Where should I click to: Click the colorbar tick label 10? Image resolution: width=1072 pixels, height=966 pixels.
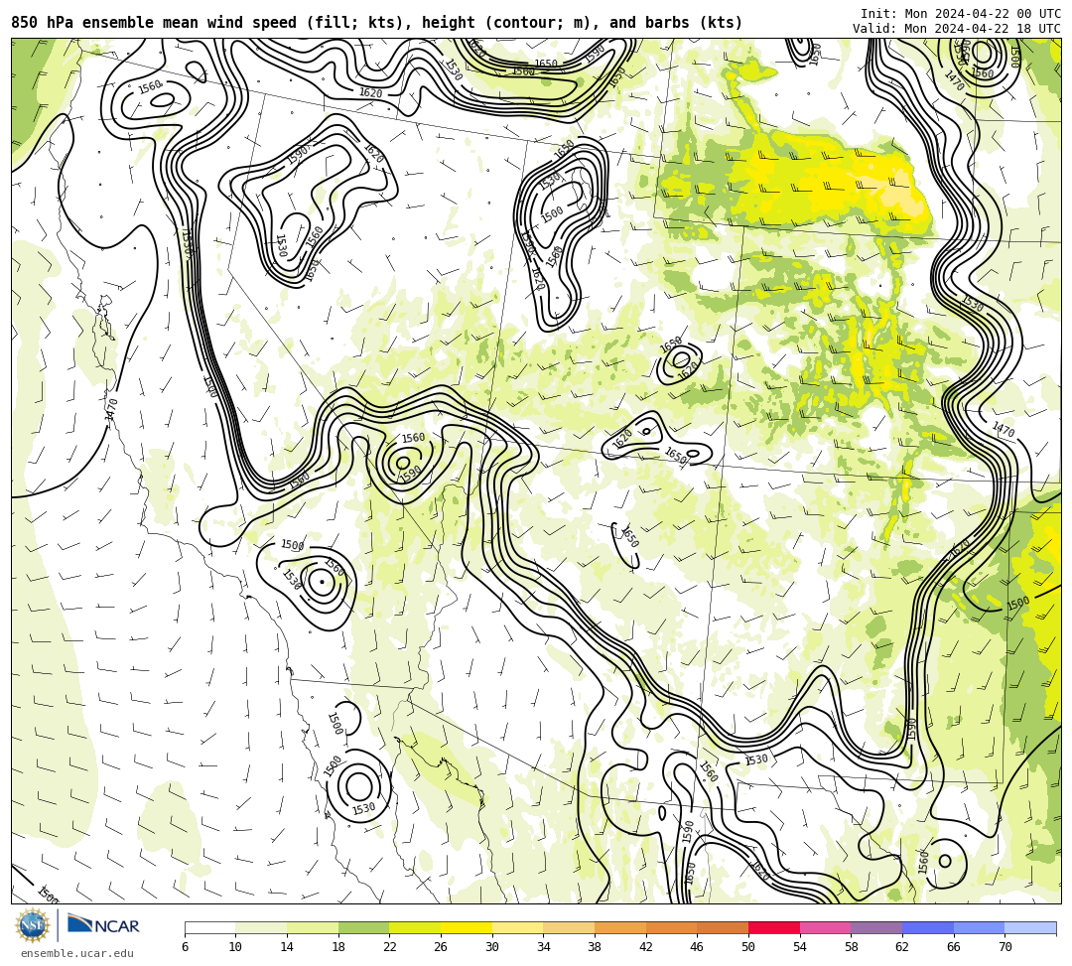point(236,947)
